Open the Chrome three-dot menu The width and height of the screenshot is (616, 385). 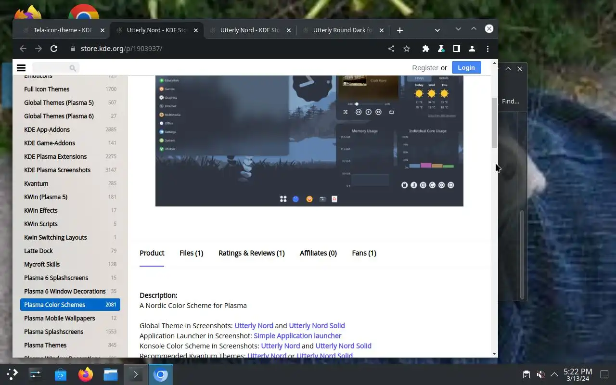[488, 49]
